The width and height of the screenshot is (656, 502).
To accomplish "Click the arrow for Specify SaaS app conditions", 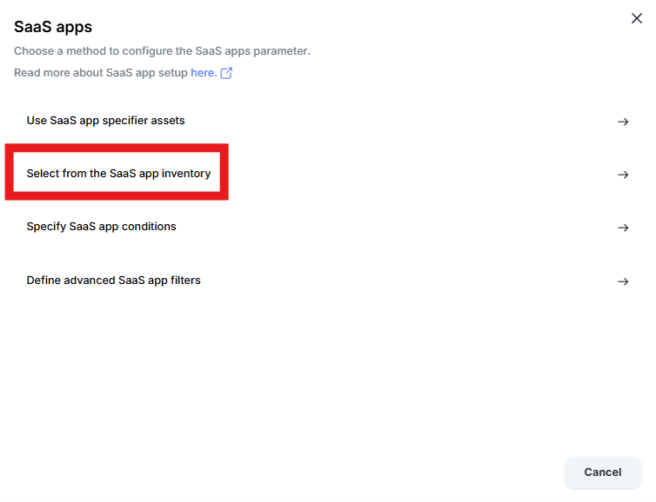I will [x=623, y=228].
